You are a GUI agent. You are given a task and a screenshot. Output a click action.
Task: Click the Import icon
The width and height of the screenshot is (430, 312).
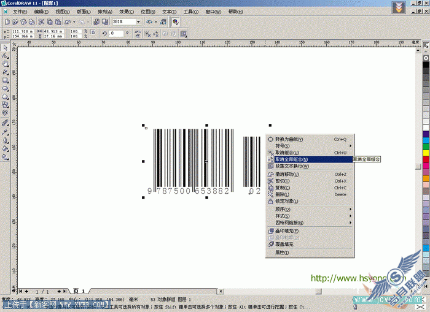tap(96, 21)
